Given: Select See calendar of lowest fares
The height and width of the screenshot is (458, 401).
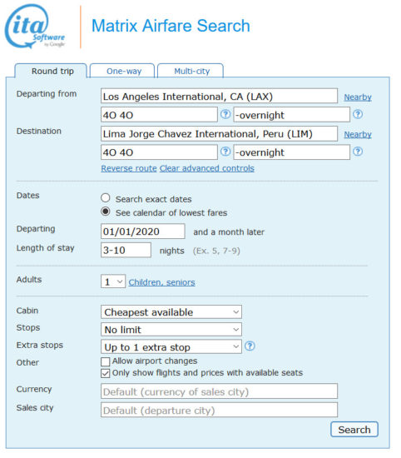Looking at the screenshot, I should coord(106,212).
